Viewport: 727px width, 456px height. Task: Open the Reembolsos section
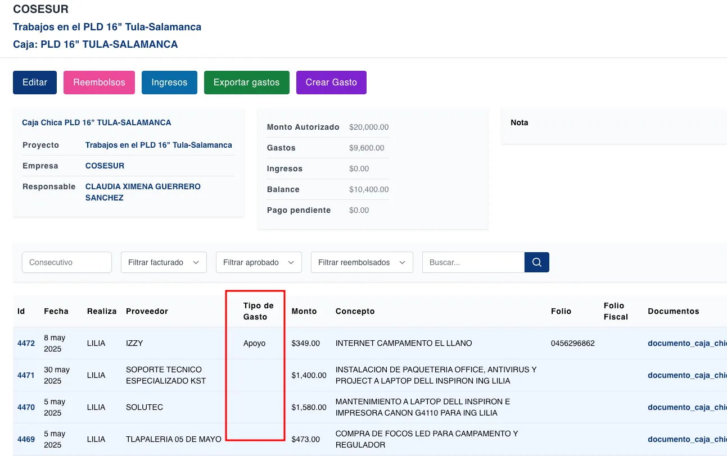pos(99,83)
